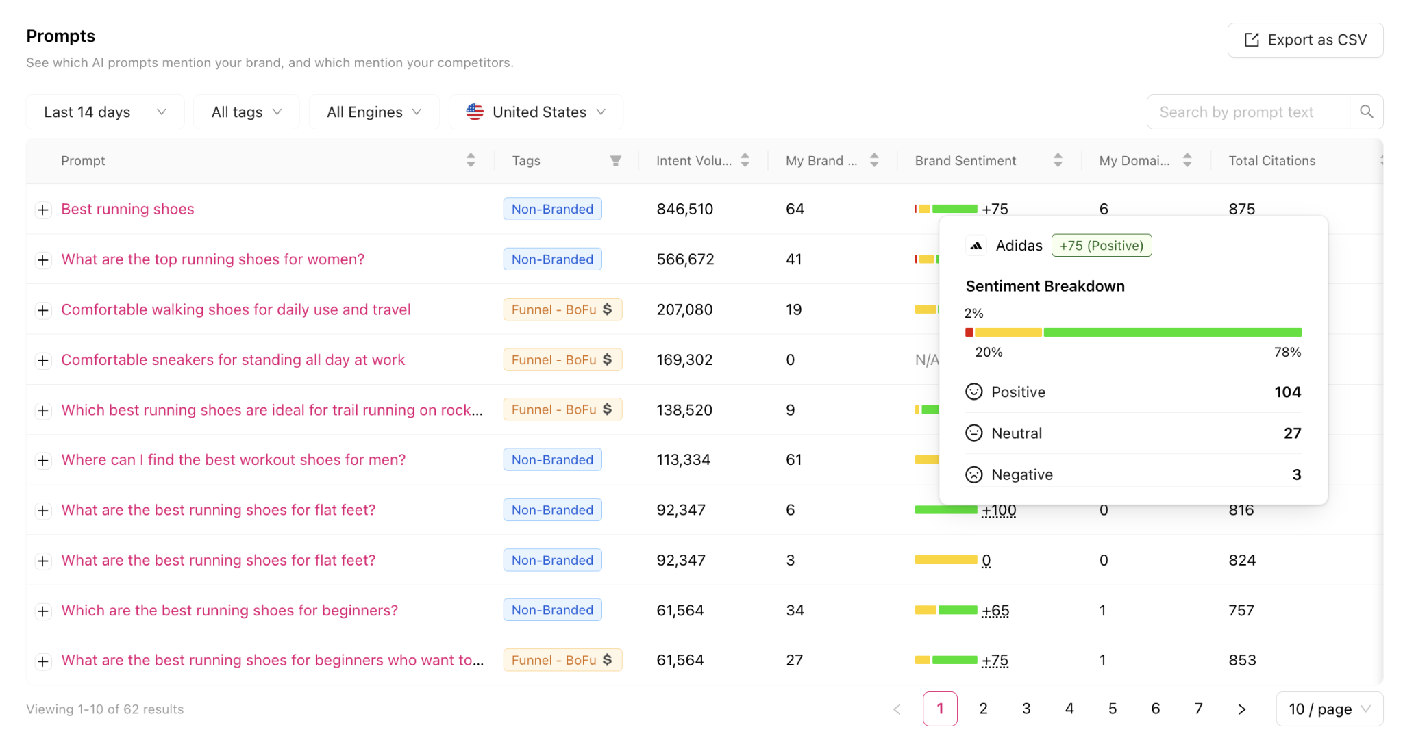The width and height of the screenshot is (1403, 749).
Task: Expand the trail running on rocky prompt row
Action: (x=43, y=410)
